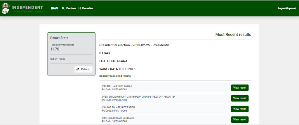The height and width of the screenshot is (125, 299).
Task: Select the text 'VILLAGE SQUARE, IKOT ESSIEN'
Action: coord(118,107)
